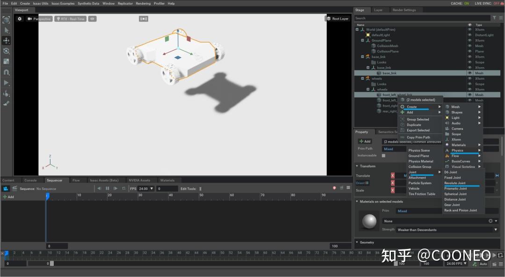This screenshot has width=505, height=277.
Task: Reset Translate with its red X icon
Action: tap(393, 175)
